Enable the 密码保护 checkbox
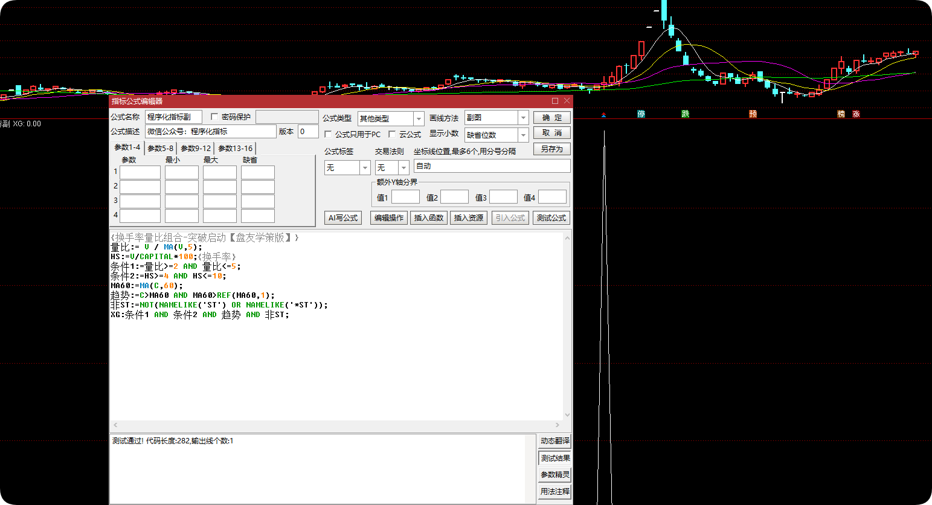Viewport: 932px width, 505px height. [x=214, y=117]
